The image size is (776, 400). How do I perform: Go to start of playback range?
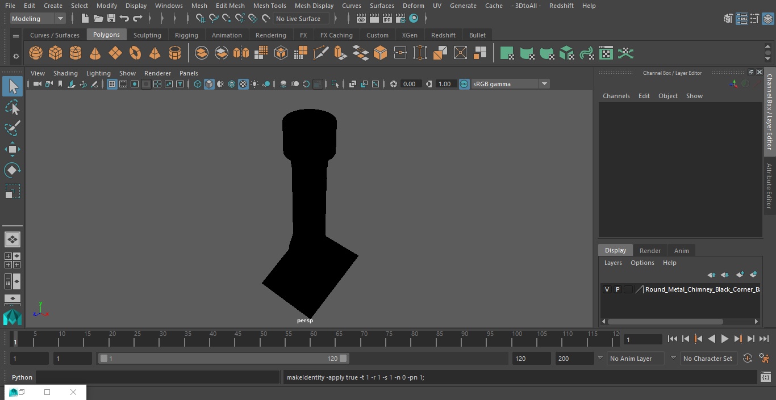tap(673, 339)
